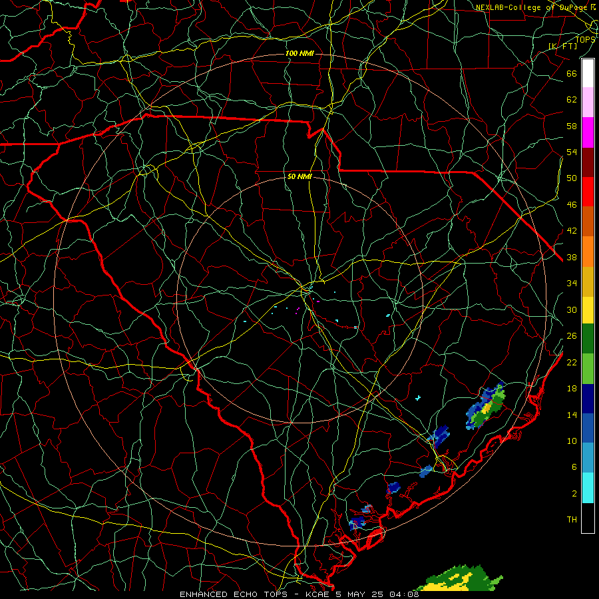
Task: Click the "66" legend value
Action: pyautogui.click(x=572, y=73)
